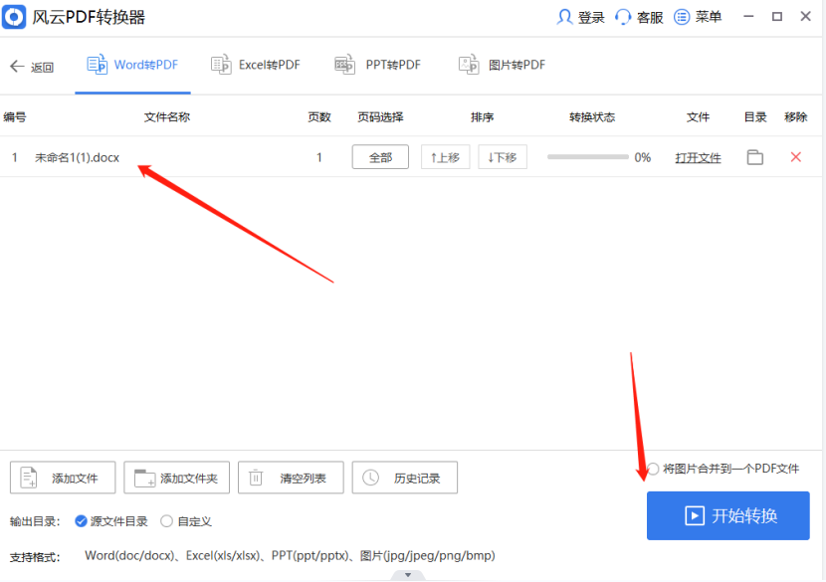826x582 pixels.
Task: Open the 登录 login option
Action: click(580, 17)
